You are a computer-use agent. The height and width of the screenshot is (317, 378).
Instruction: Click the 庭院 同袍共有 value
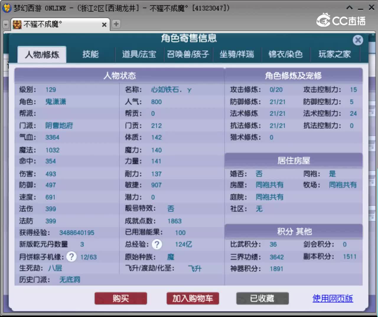269,197
